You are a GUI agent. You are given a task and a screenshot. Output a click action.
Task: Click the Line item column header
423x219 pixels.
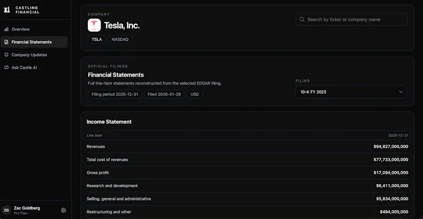click(94, 135)
